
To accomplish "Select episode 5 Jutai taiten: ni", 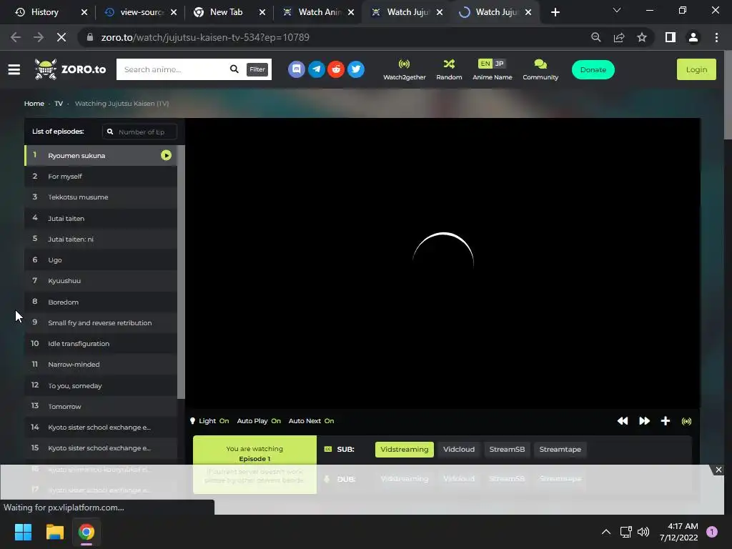I will tap(101, 239).
